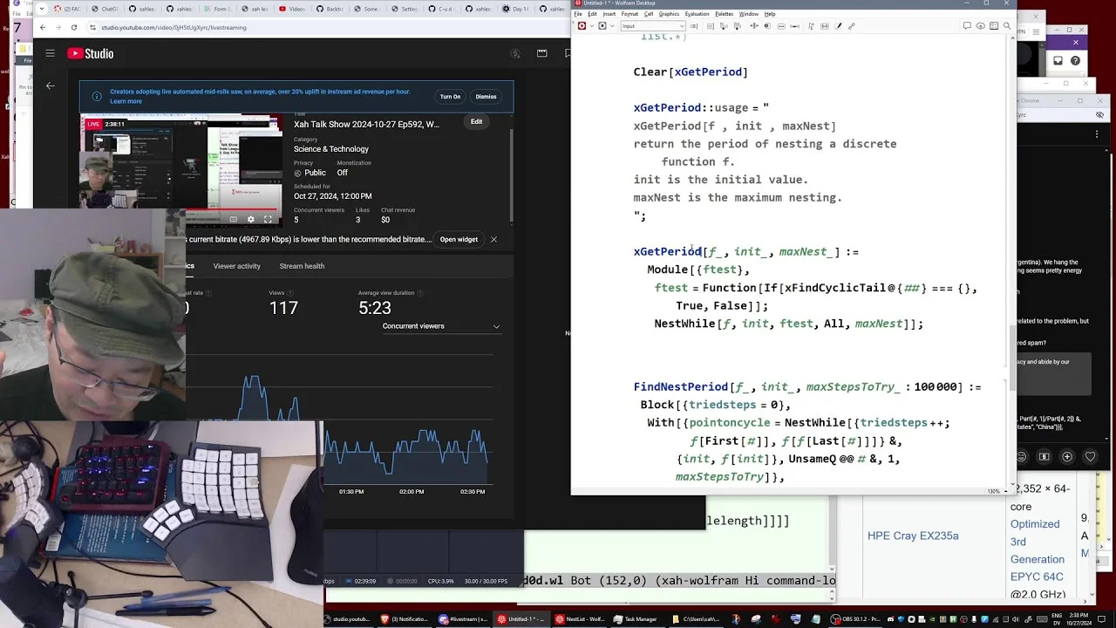Click the Wolfram kernel evaluate icon
This screenshot has width=1116, height=628.
pos(582,26)
